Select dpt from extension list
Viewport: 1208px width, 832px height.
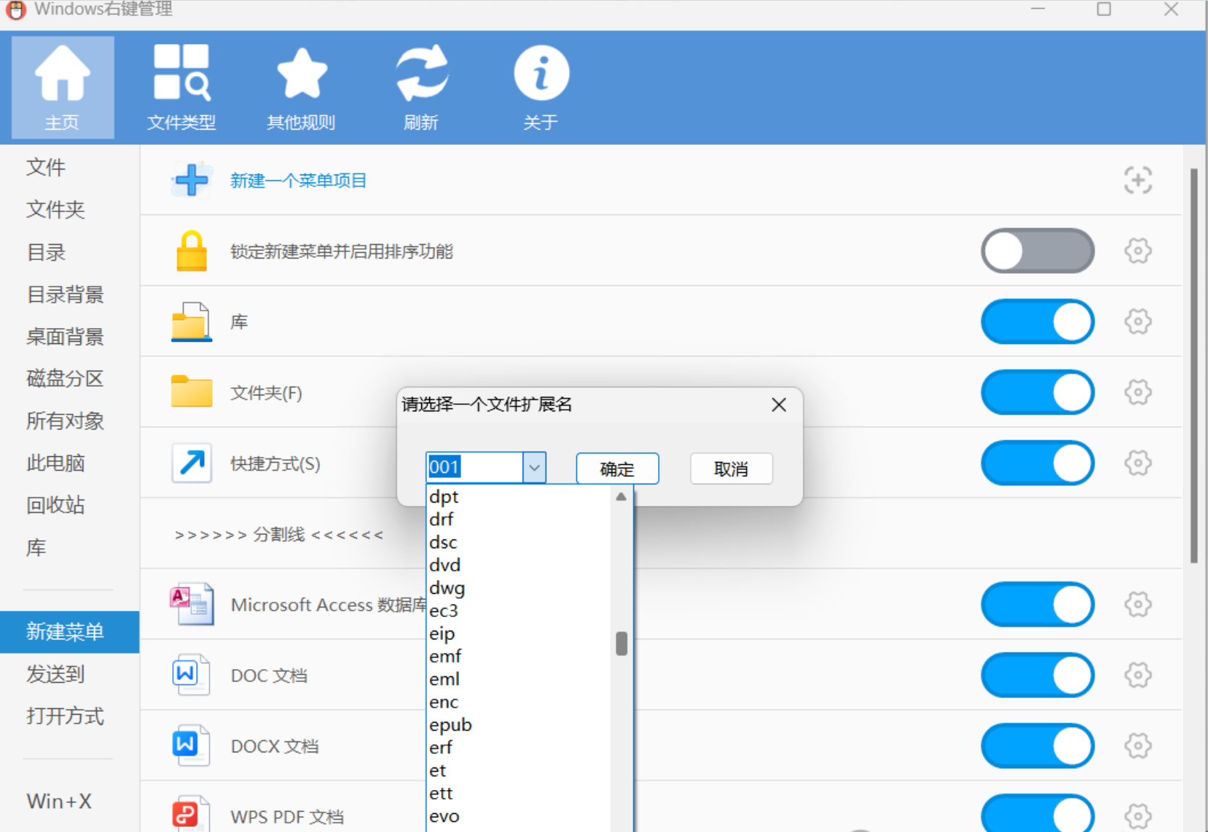coord(518,497)
